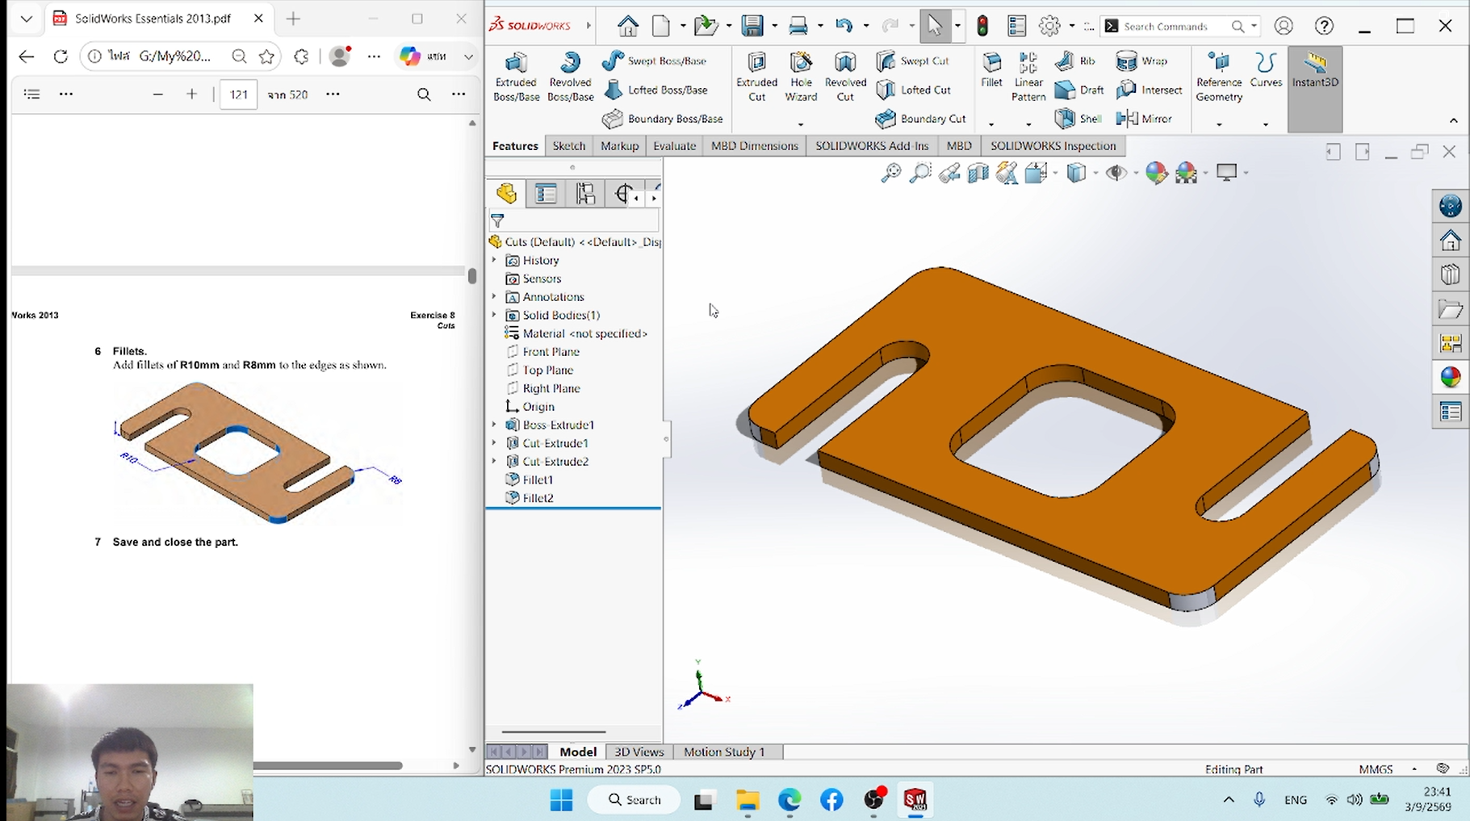
Task: Select the Revolved Boss/Base tool
Action: [x=570, y=77]
